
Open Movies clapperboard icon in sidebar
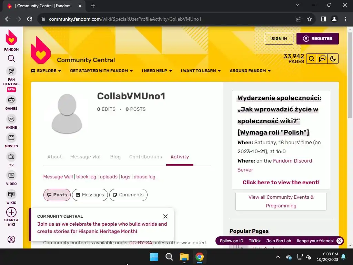coord(11,138)
